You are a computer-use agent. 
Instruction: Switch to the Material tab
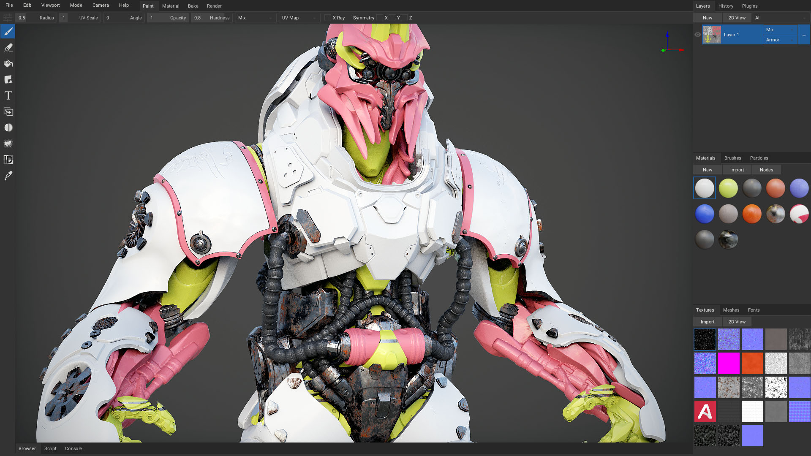click(171, 6)
